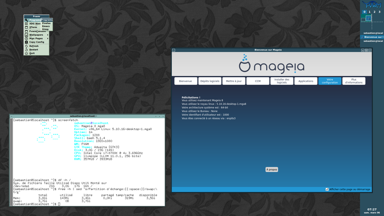Switch to desktop 3 in pager
Viewport: 384px width, 216px height.
click(380, 12)
